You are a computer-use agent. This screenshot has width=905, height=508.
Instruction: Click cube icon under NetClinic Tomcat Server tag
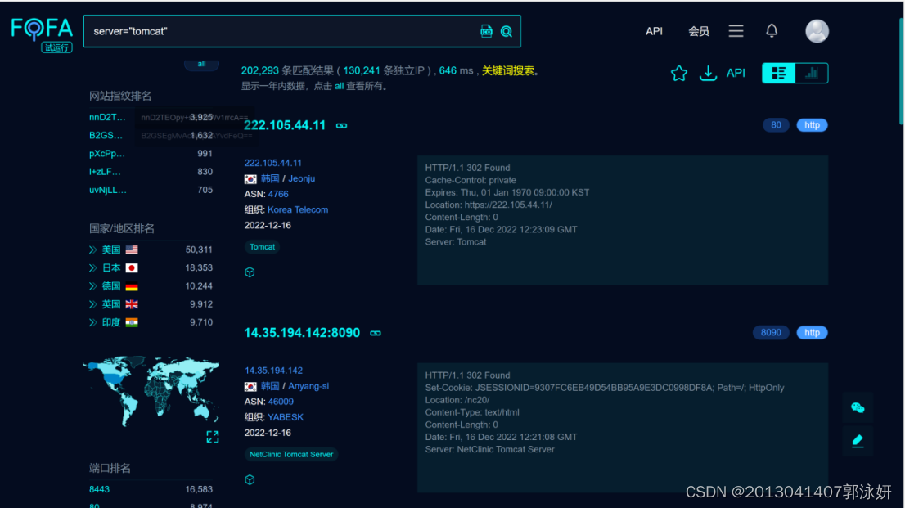click(x=250, y=479)
